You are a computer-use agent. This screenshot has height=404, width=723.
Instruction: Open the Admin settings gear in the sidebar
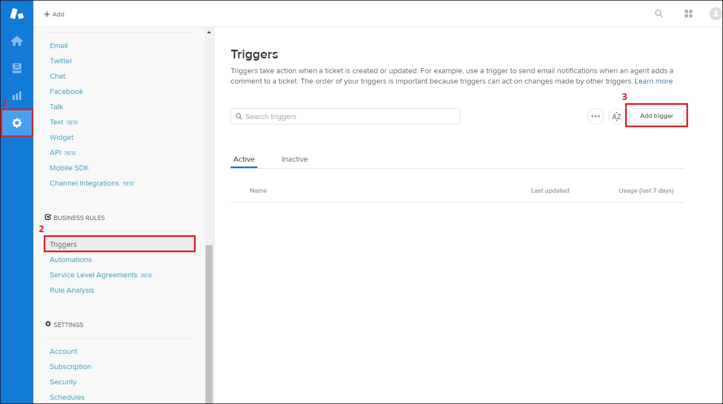pos(16,123)
